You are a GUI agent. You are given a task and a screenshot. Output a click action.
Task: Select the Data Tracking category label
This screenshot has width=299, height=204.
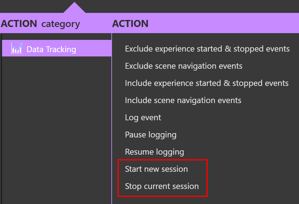[51, 49]
